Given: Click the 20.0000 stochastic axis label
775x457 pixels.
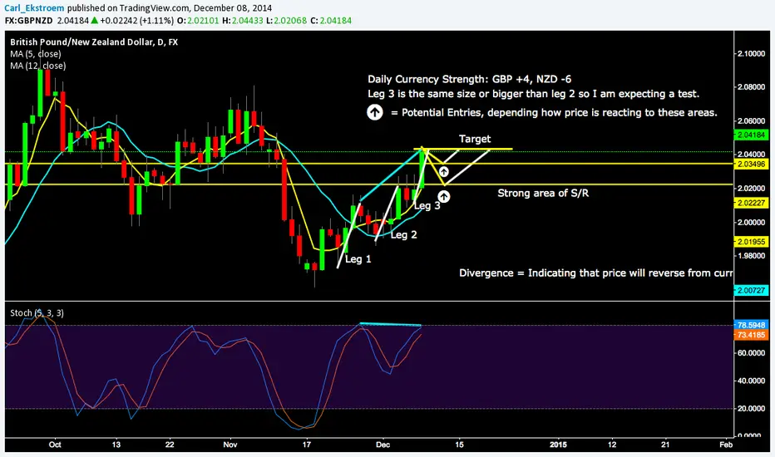Looking at the screenshot, I should pos(751,409).
